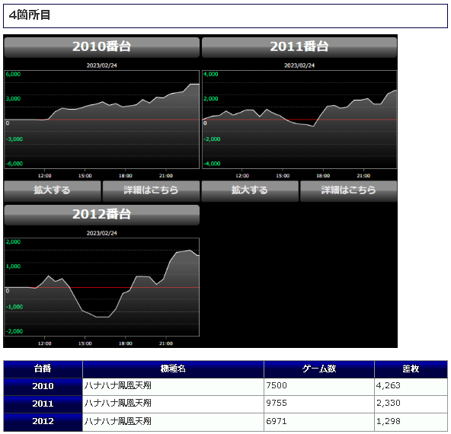Click the 差枚 column header
Viewport: 451px width, 434px height.
411,369
